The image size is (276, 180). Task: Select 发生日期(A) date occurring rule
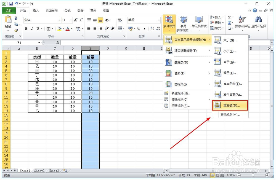point(230,95)
